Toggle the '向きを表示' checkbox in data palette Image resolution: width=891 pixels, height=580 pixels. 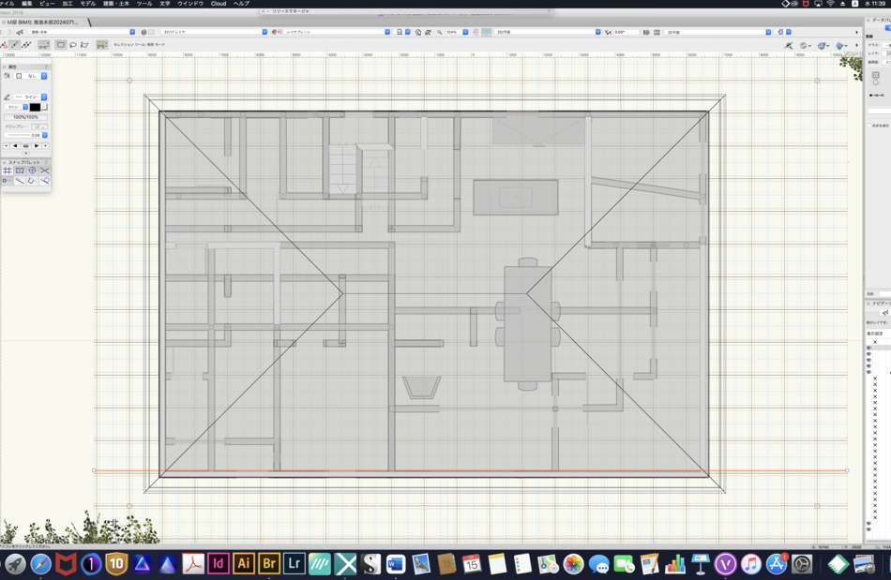point(869,125)
